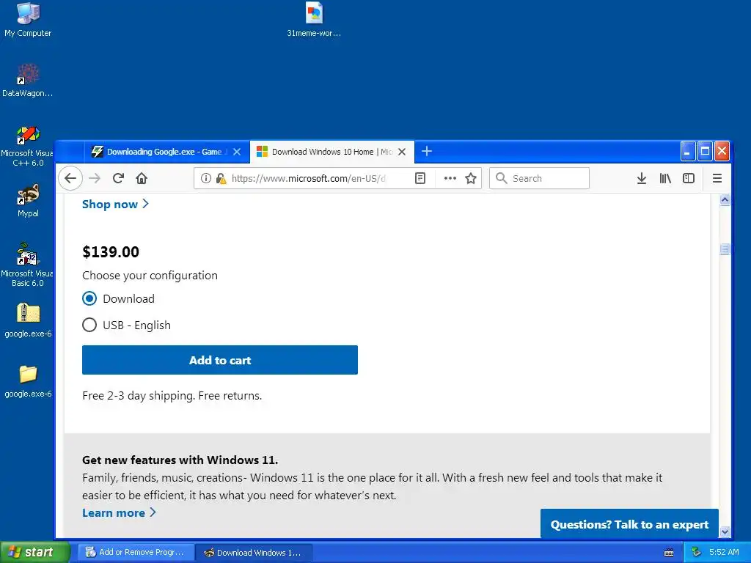Click the Free 2-3 day shipping text
This screenshot has height=563, width=751.
tap(172, 396)
